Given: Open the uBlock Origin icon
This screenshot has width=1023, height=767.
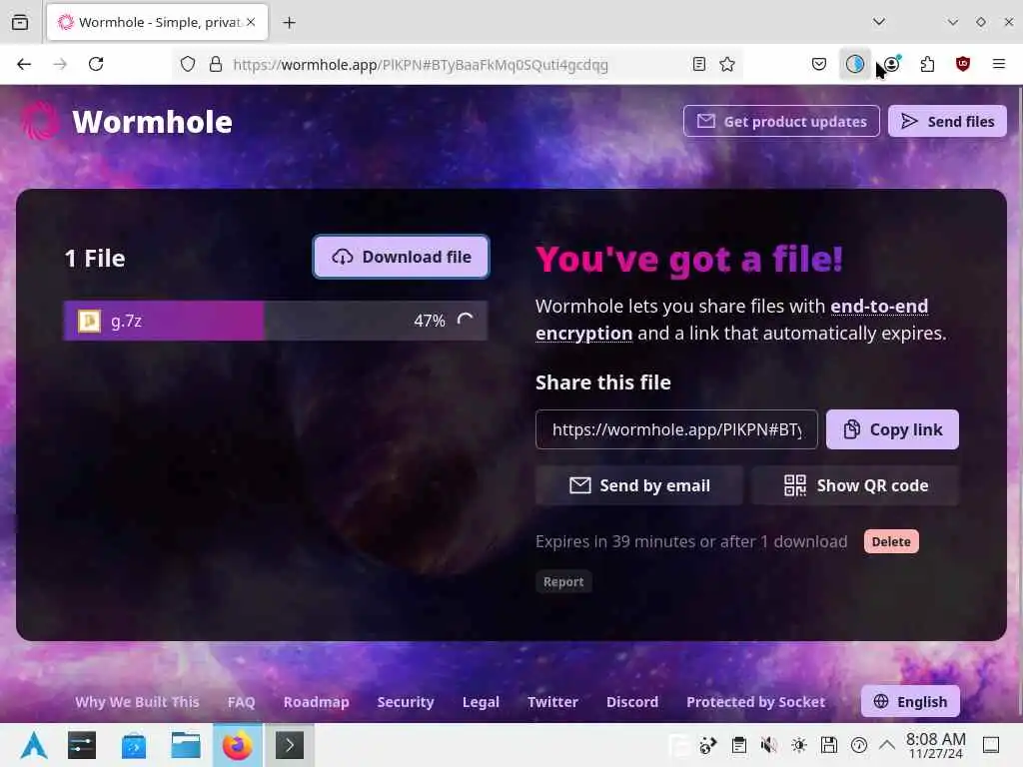Looking at the screenshot, I should [962, 64].
